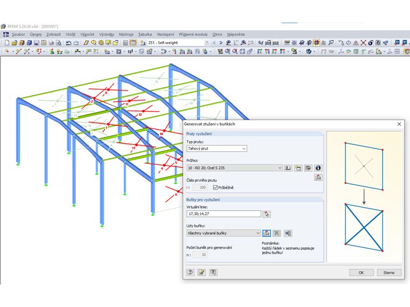Screen dimensions: 410x307
Task: Open the Výpočet menu
Action: (87, 34)
